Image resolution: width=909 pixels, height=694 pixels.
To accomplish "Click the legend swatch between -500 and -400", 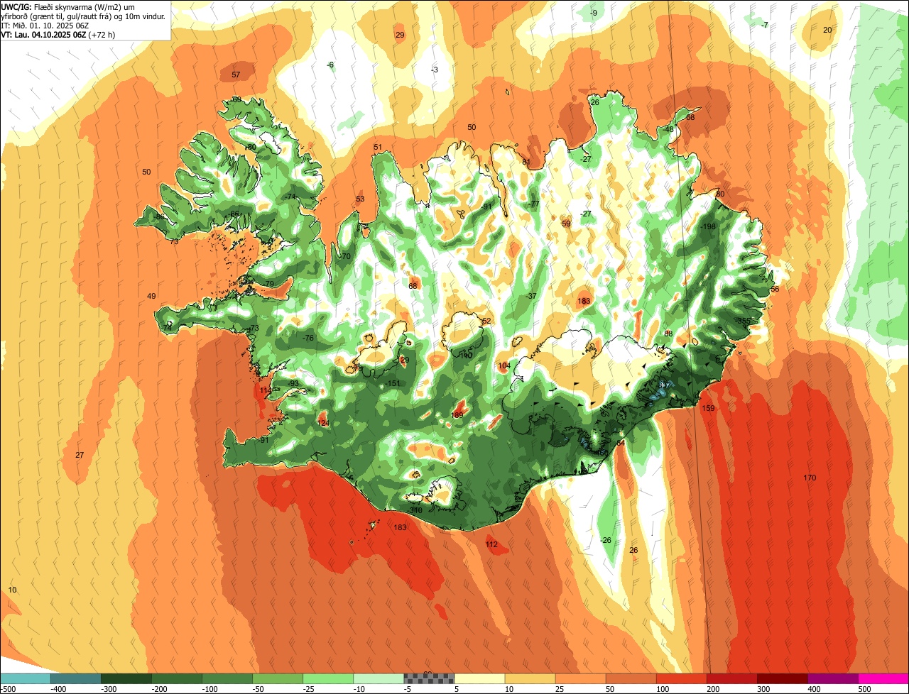I will (x=25, y=679).
